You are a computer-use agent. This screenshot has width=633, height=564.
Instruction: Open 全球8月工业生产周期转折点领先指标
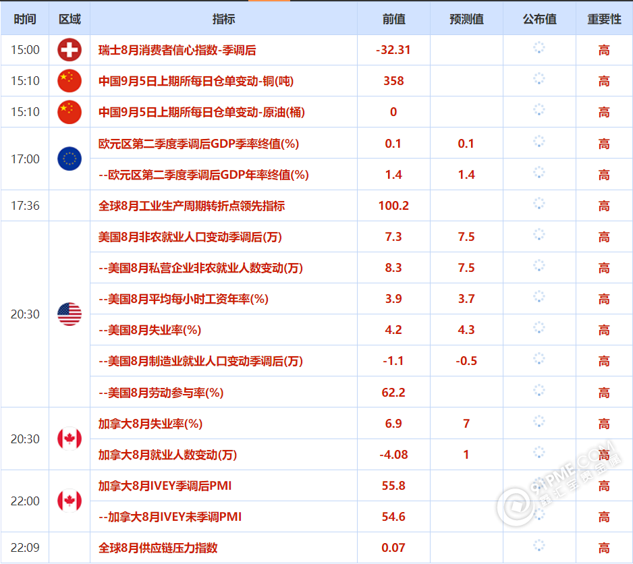192,206
